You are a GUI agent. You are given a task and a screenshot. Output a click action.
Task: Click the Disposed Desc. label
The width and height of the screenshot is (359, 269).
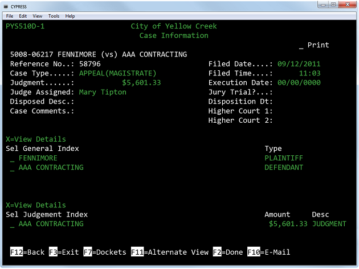pos(42,102)
